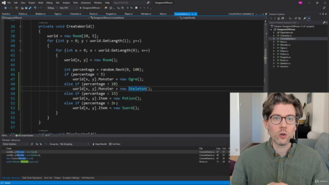Switch to the Skeleton.cs tab
Image resolution: width=329 pixels, height=185 pixels.
40,14
